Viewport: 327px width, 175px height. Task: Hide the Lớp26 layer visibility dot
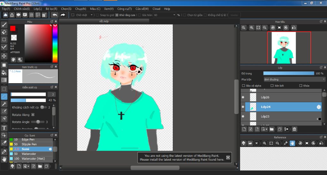tap(243, 97)
